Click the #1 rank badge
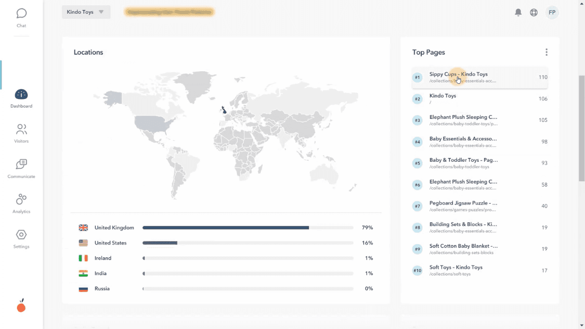Image resolution: width=585 pixels, height=329 pixels. click(x=417, y=77)
